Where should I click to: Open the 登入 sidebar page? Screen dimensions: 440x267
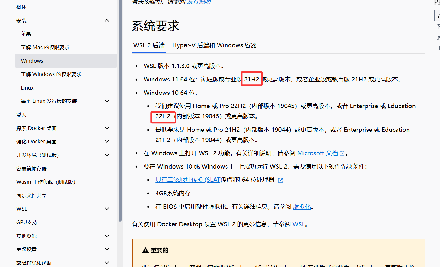[x=21, y=115]
